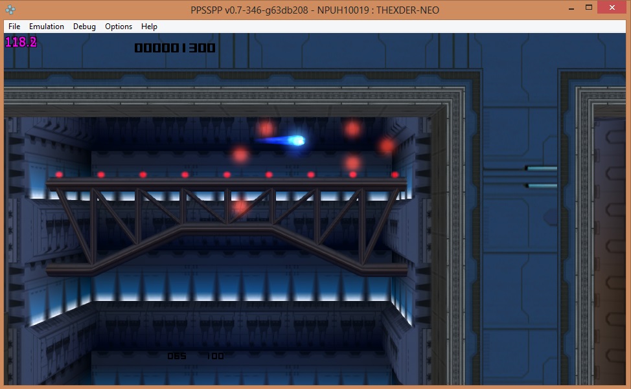Open the Emulation menu
Viewport: 631px width, 389px height.
(46, 27)
